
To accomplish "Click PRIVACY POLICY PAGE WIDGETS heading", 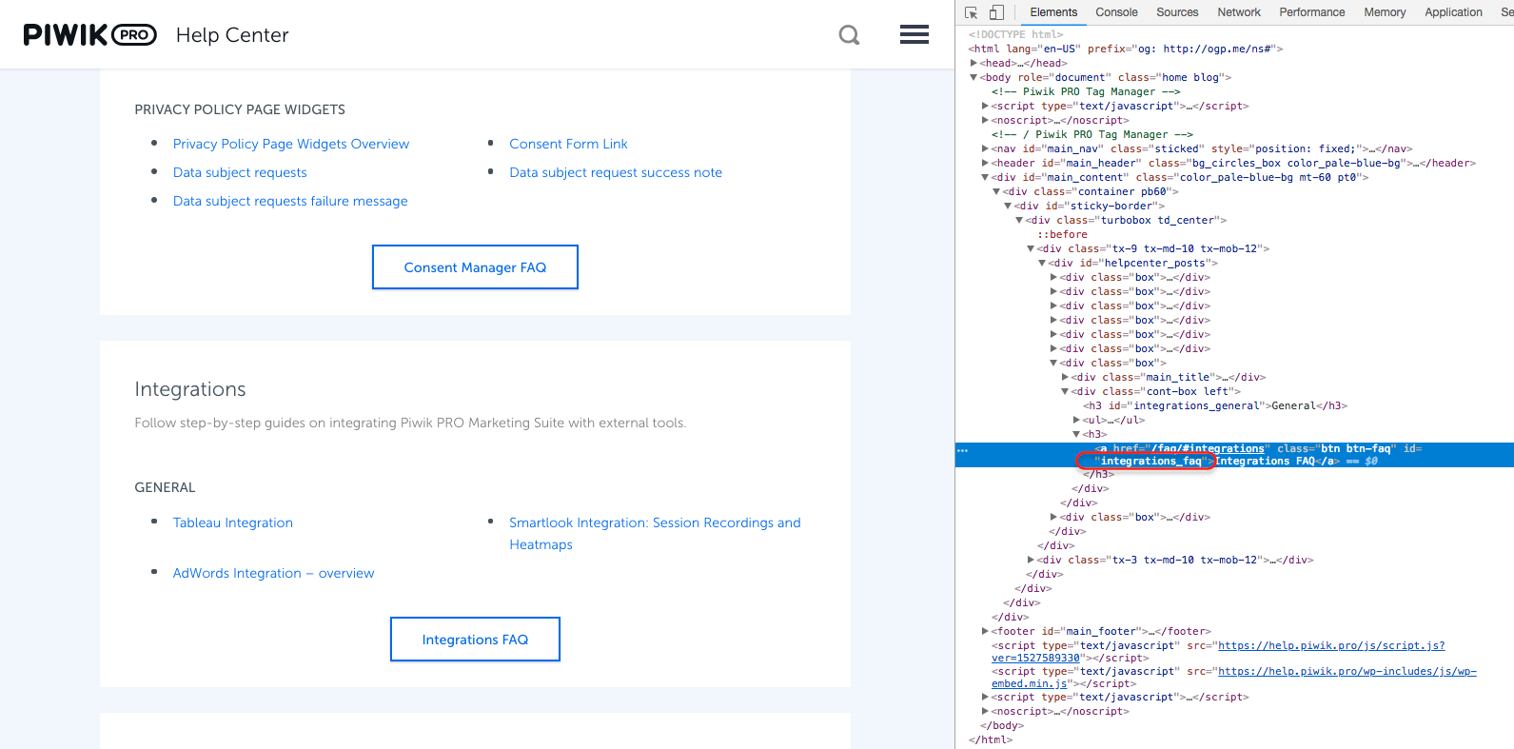I will click(240, 109).
